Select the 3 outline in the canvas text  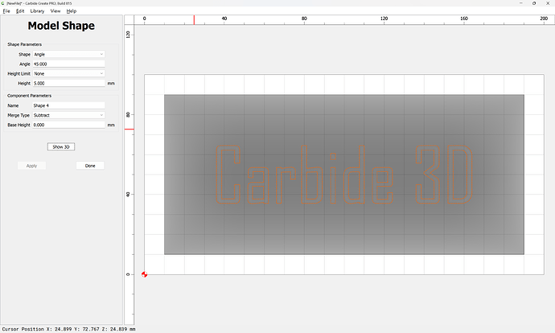click(x=428, y=175)
